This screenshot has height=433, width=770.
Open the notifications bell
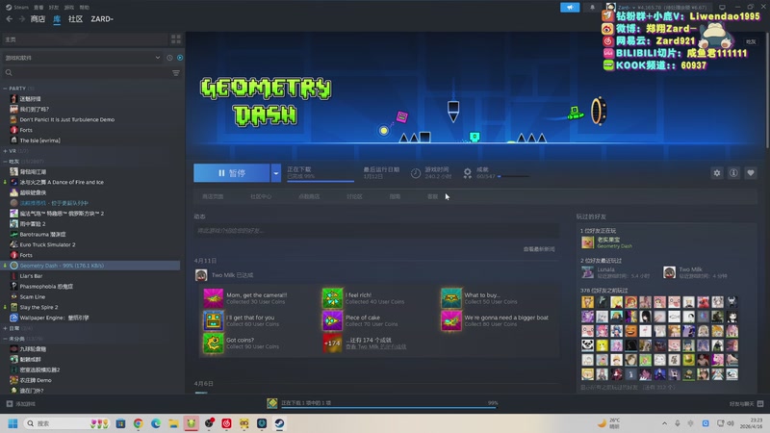(x=592, y=8)
